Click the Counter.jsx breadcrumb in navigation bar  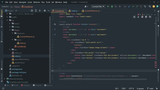click(x=28, y=6)
